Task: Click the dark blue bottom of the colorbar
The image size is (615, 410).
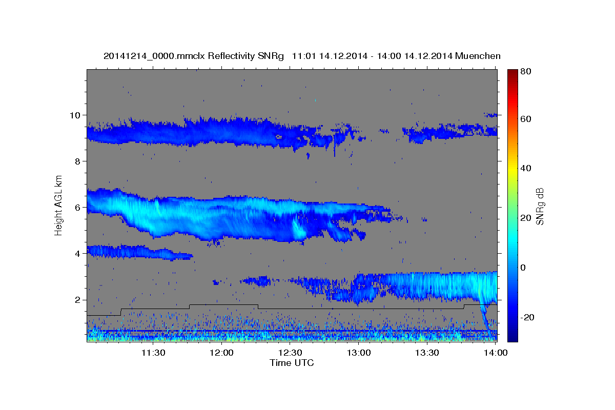Action: click(x=512, y=333)
